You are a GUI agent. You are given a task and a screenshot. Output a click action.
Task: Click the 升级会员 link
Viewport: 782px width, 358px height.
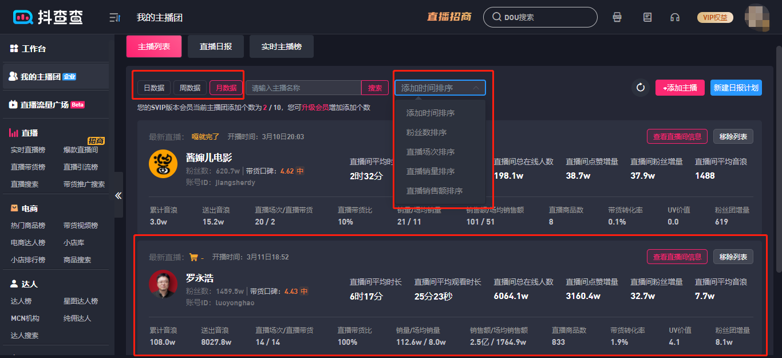tap(315, 107)
